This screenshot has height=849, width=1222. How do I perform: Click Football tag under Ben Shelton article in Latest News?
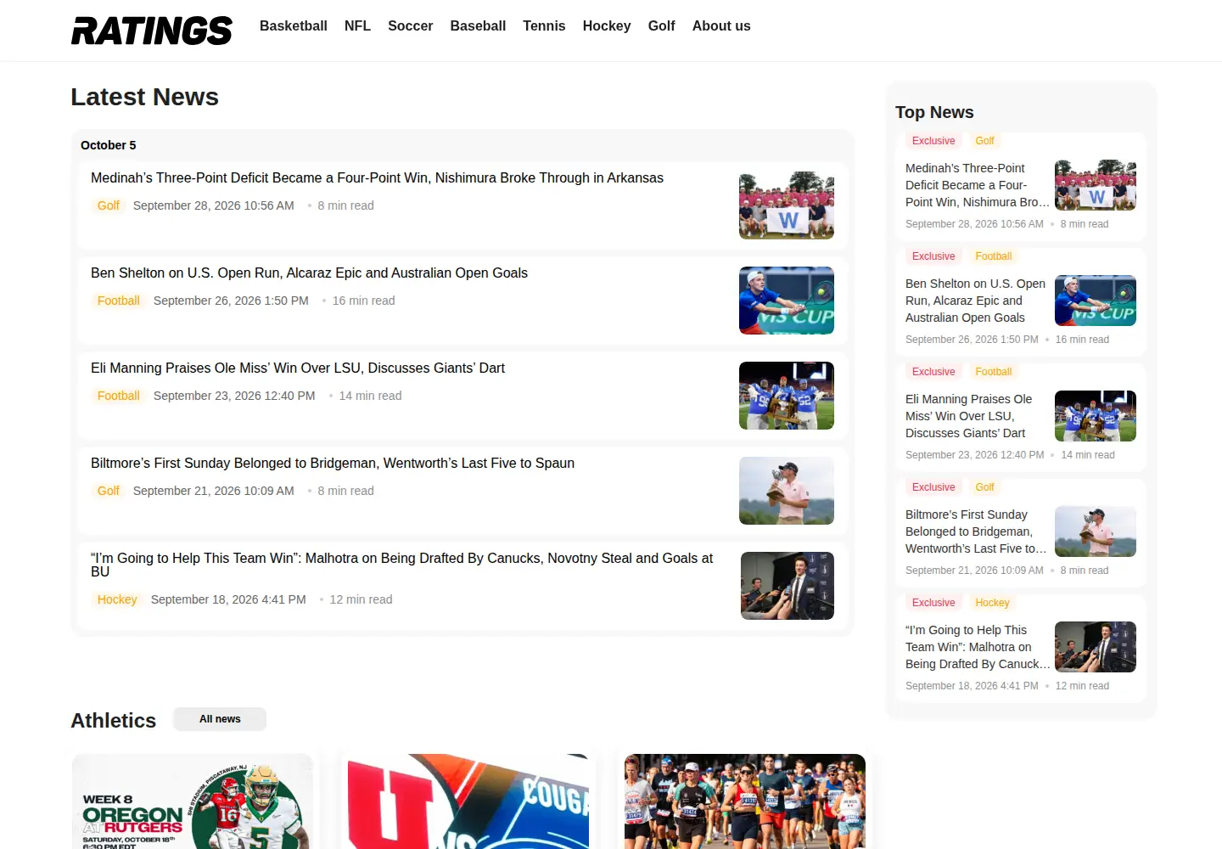[118, 301]
